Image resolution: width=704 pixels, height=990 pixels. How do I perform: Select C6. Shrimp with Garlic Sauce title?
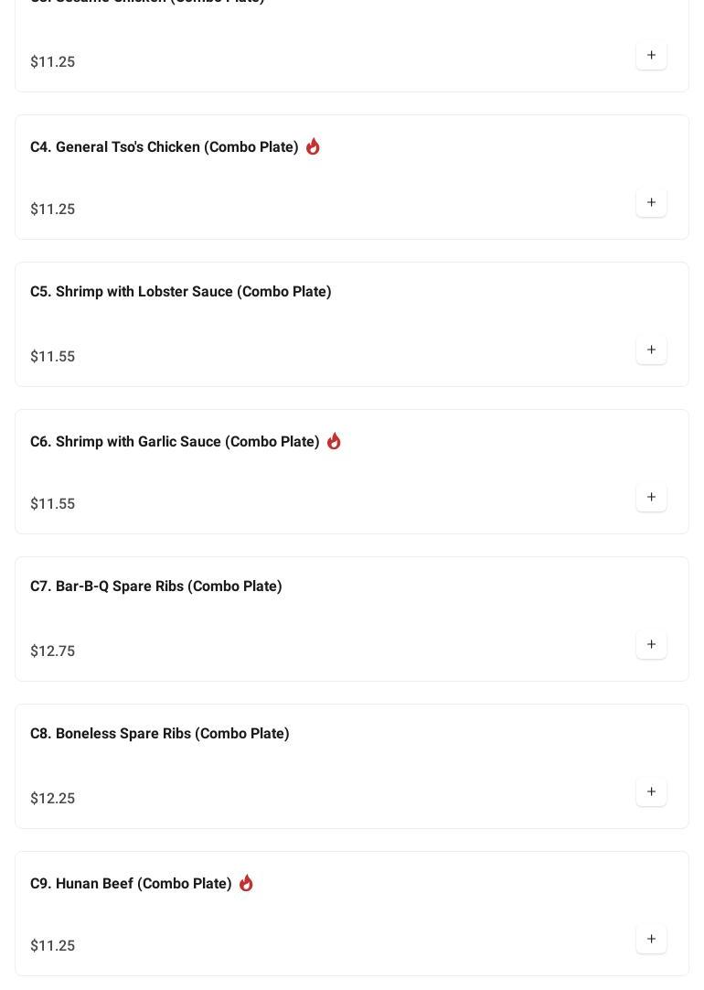(x=175, y=442)
